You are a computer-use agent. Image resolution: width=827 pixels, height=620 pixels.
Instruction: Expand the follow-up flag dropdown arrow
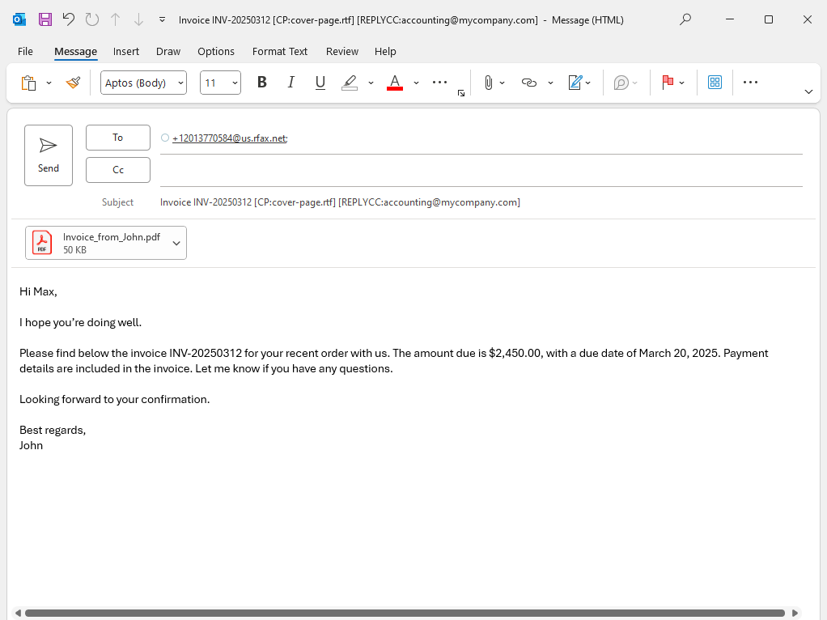(x=682, y=83)
